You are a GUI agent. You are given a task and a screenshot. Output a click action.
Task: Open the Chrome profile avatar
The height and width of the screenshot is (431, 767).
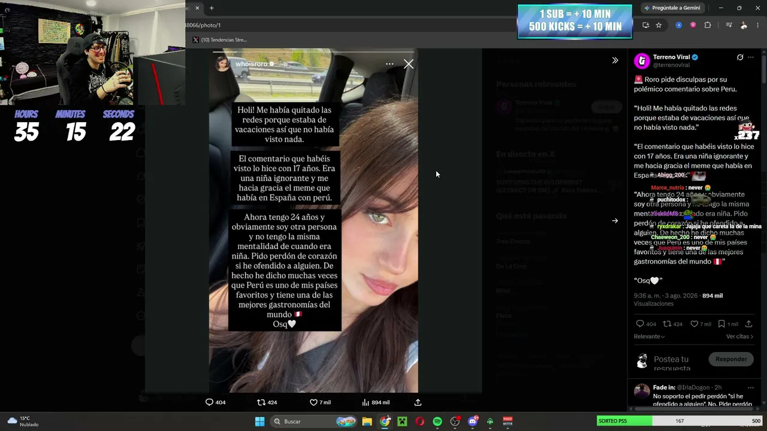[744, 25]
